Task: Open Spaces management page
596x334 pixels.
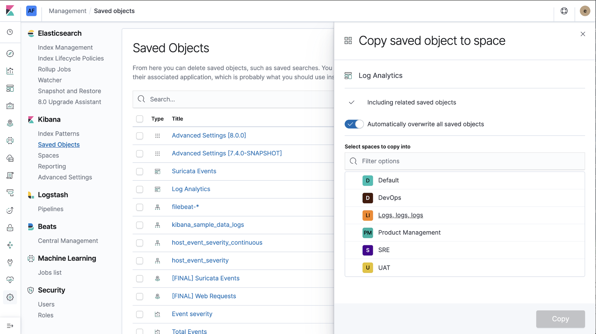Action: coord(48,155)
